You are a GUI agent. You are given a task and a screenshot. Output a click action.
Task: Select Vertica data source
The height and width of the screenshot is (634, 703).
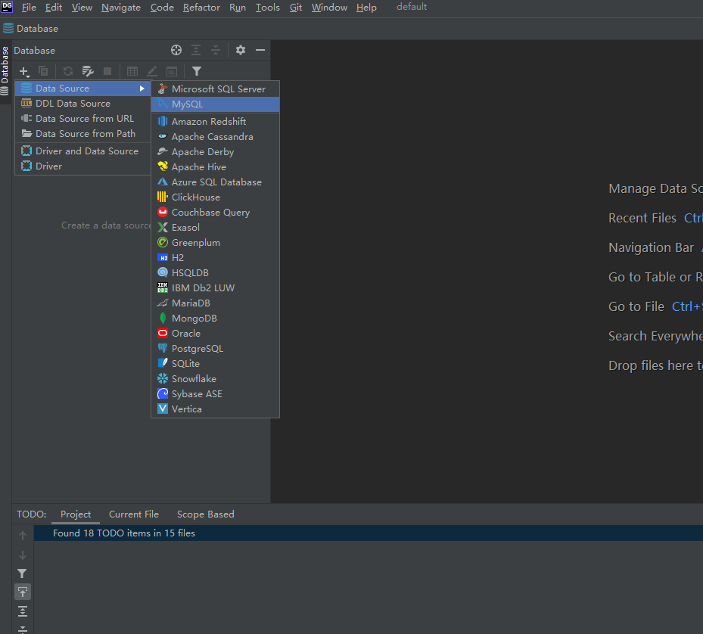(215, 409)
